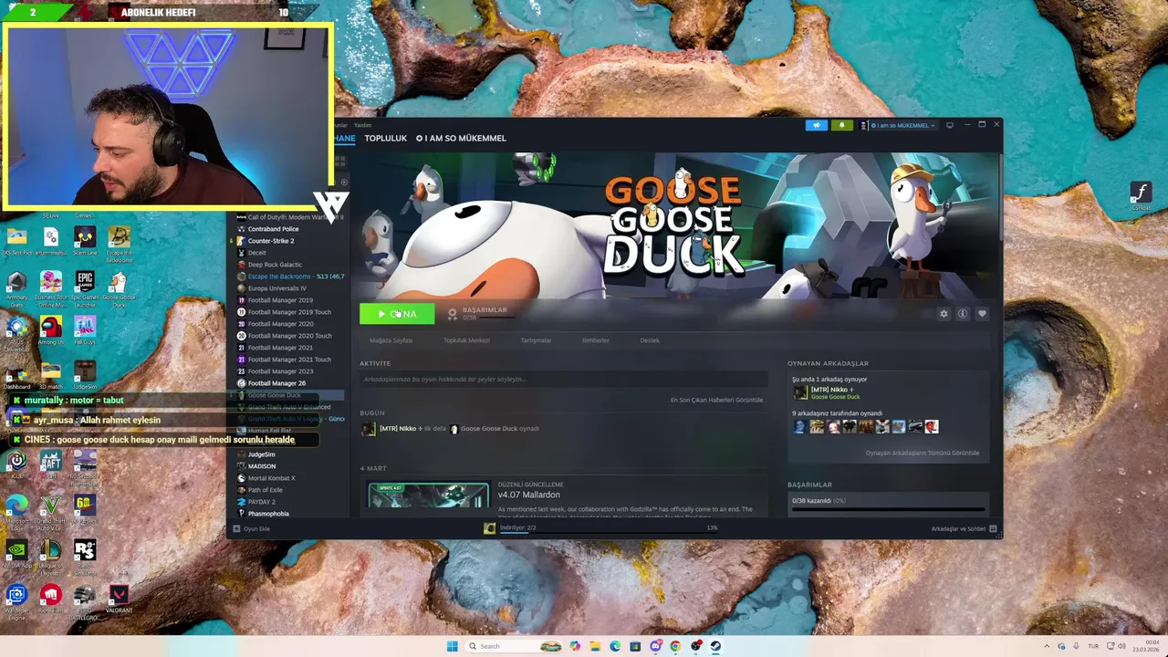The height and width of the screenshot is (657, 1168).
Task: Open Steam announcements megaphone icon
Action: (x=817, y=125)
